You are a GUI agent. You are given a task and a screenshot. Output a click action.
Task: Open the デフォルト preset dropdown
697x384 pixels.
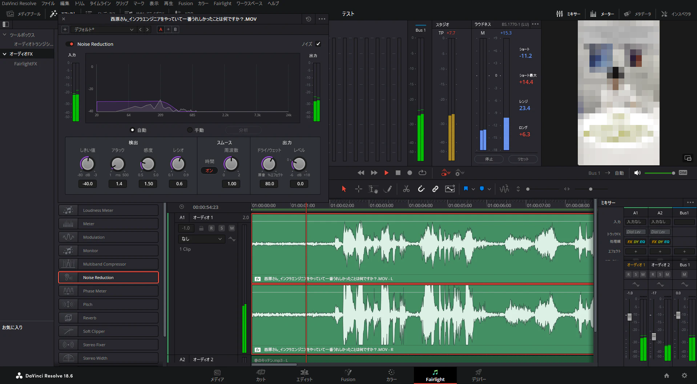(104, 29)
